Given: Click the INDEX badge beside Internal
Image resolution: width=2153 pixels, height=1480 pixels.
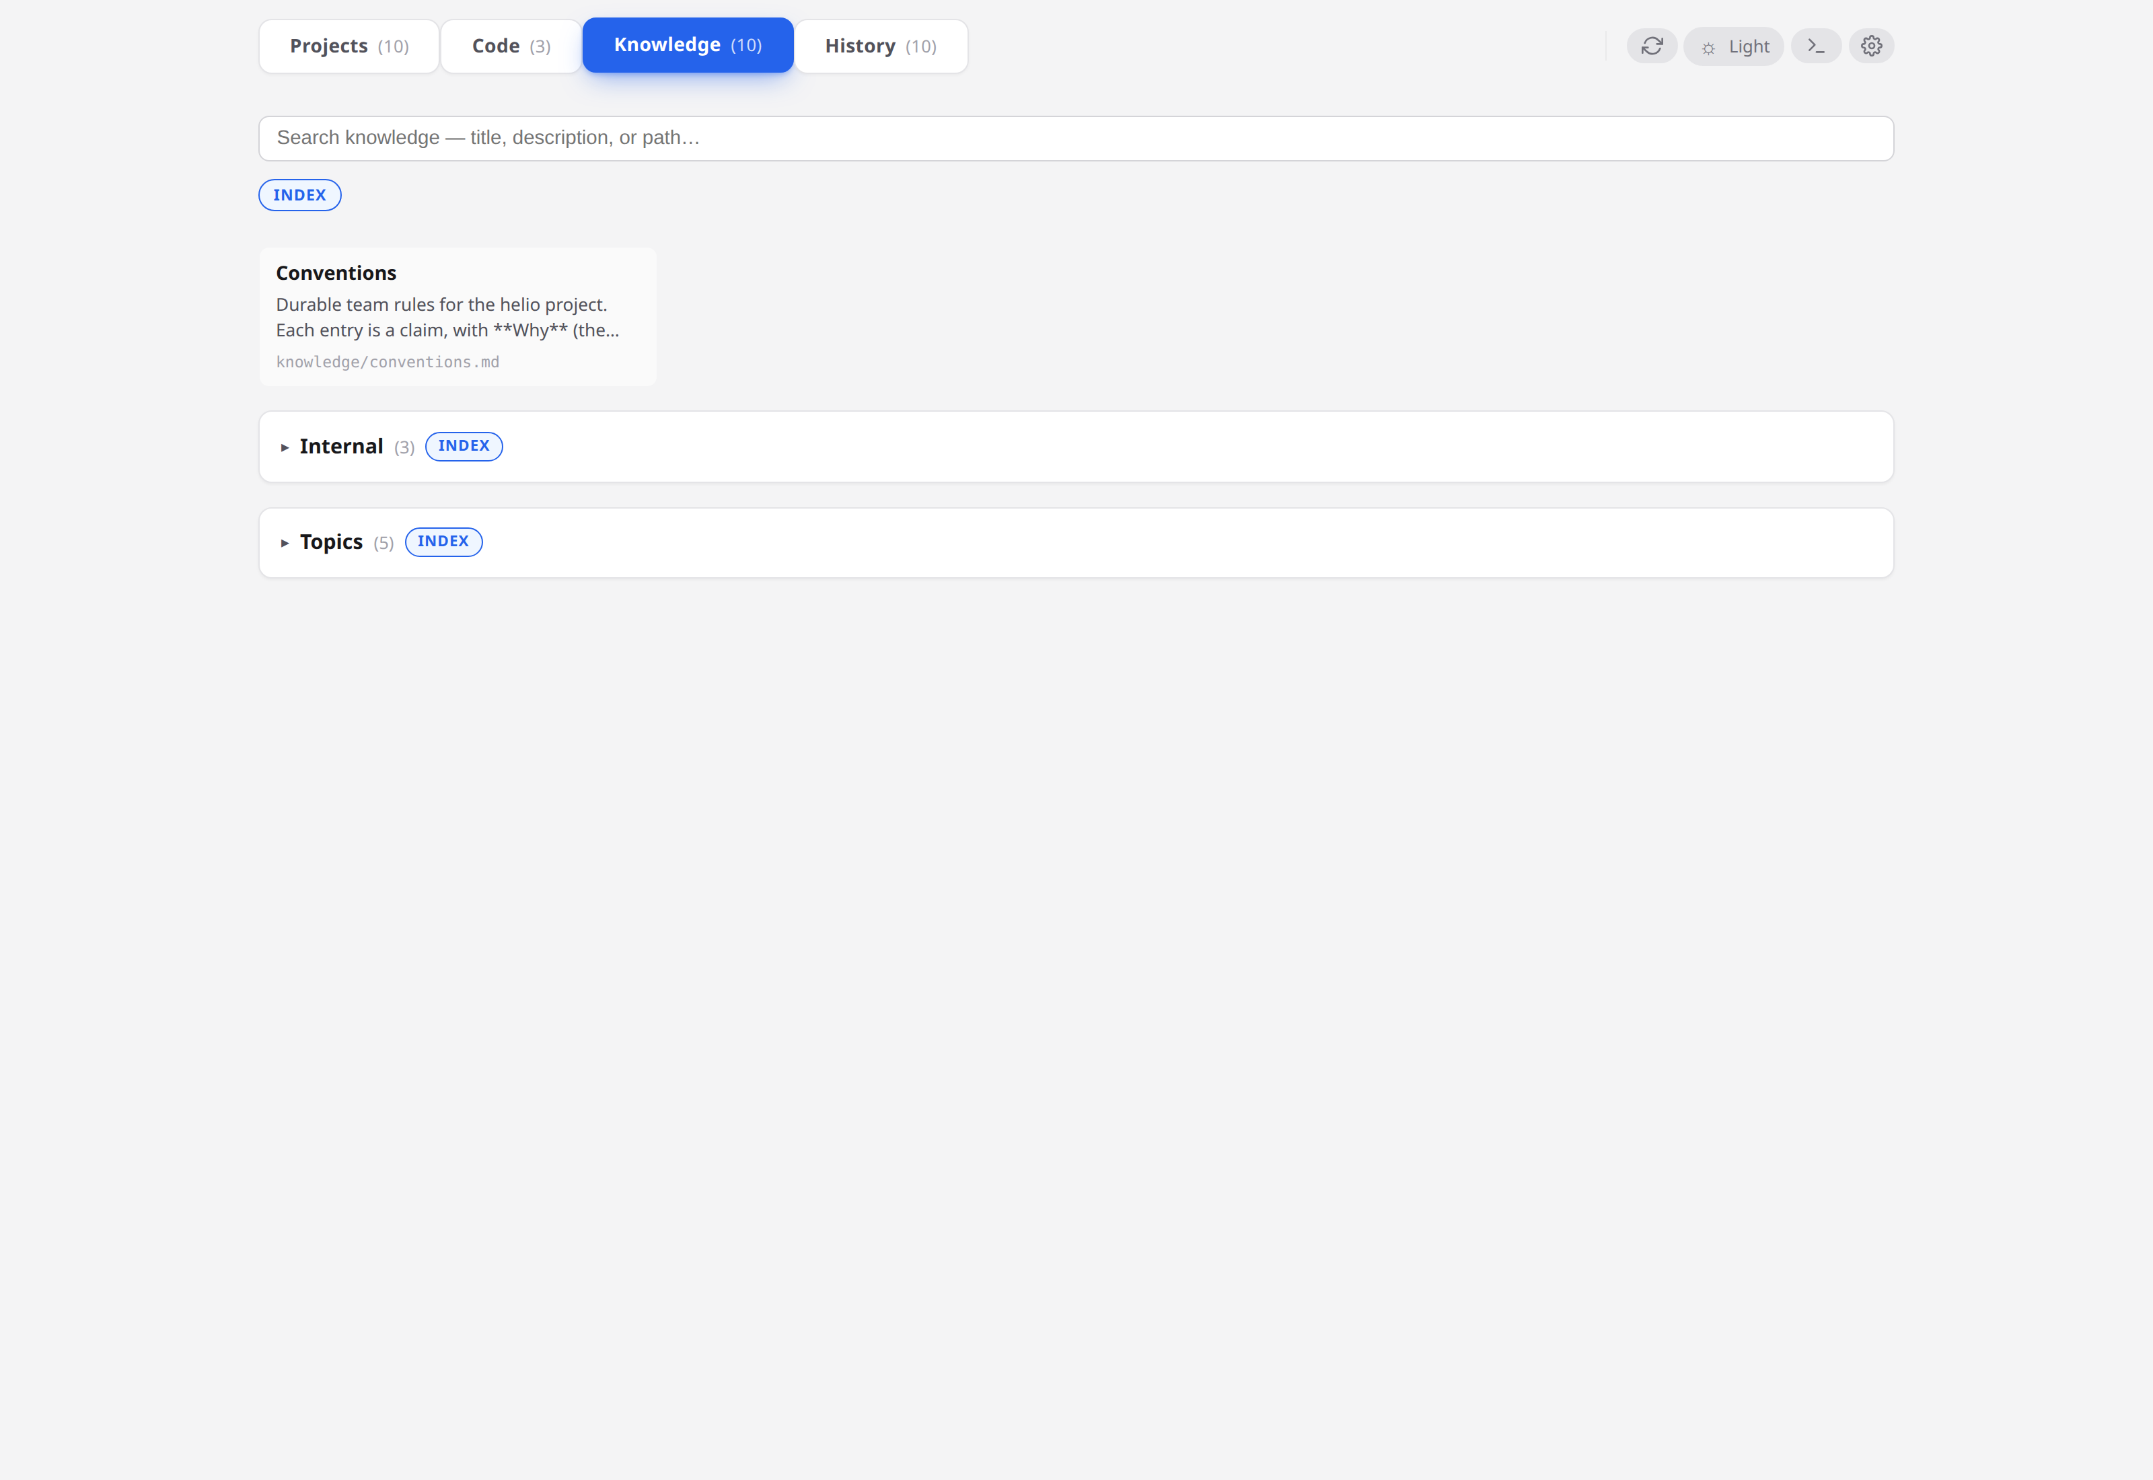Looking at the screenshot, I should tap(464, 445).
